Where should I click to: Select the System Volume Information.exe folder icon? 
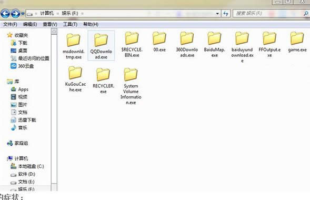131,75
